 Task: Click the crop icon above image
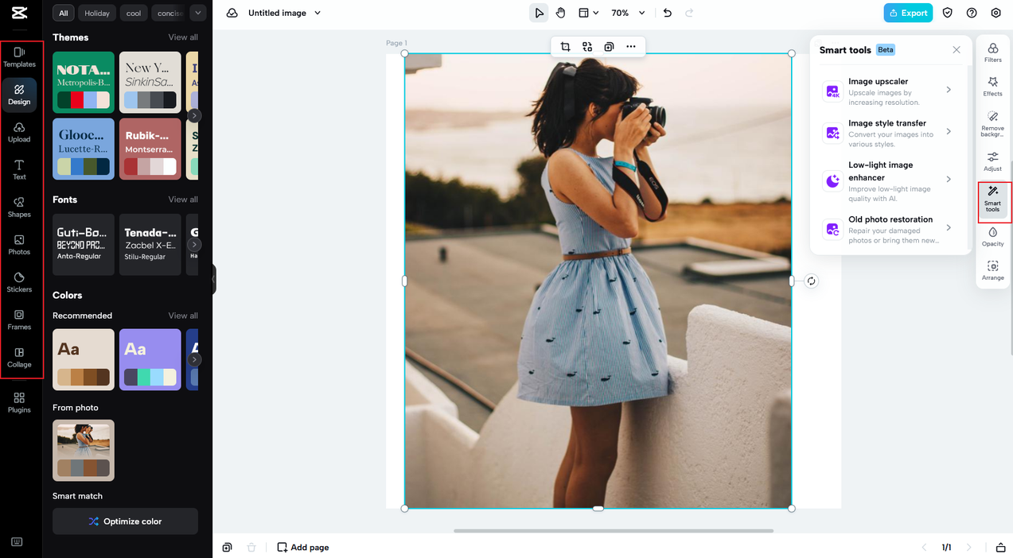[565, 47]
